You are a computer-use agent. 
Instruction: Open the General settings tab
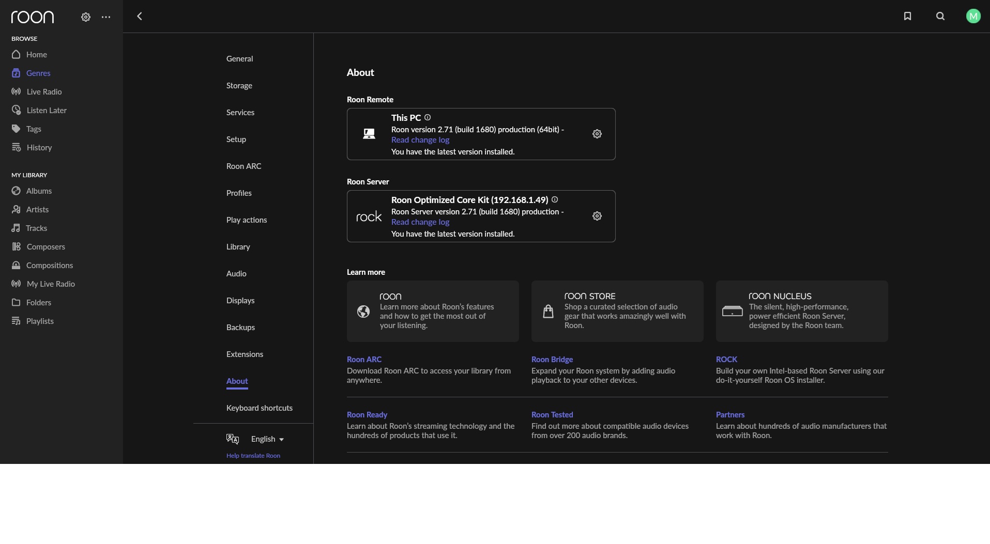(x=240, y=59)
